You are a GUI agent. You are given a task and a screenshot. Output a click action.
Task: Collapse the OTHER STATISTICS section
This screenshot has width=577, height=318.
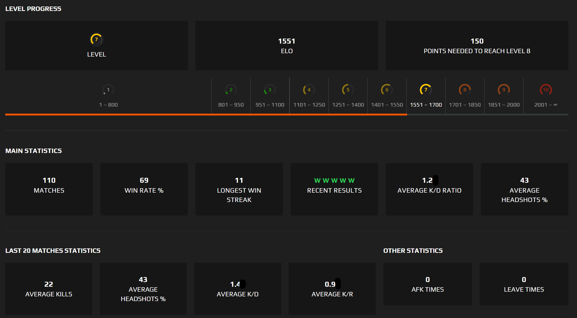(413, 250)
